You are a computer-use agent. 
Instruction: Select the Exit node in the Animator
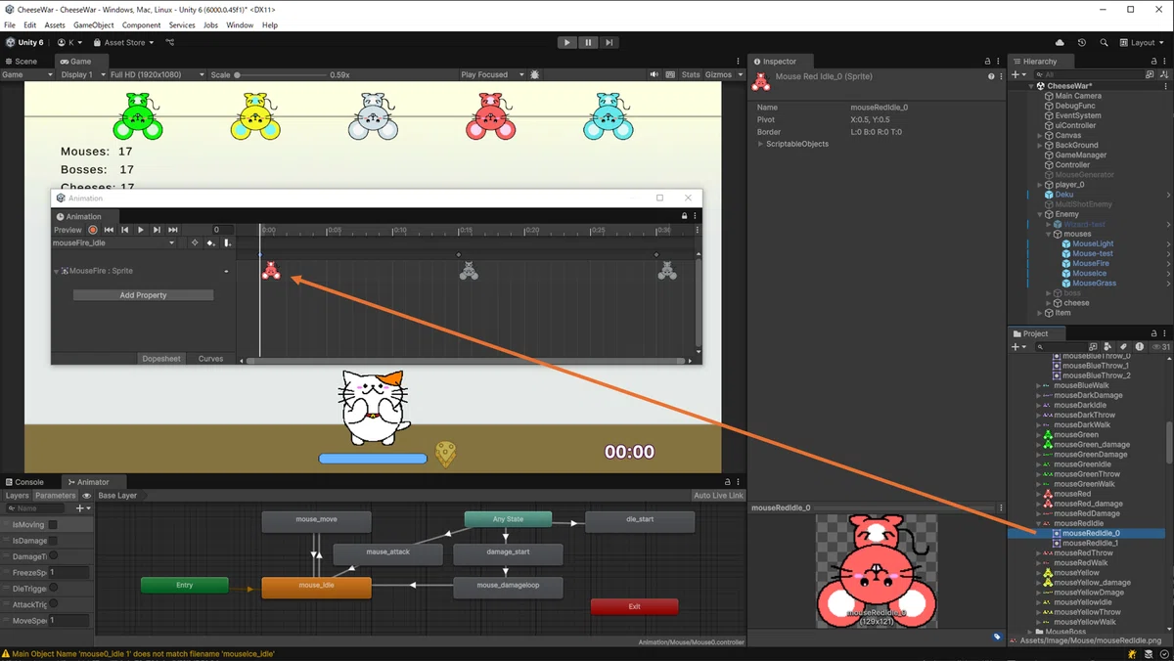pos(634,606)
